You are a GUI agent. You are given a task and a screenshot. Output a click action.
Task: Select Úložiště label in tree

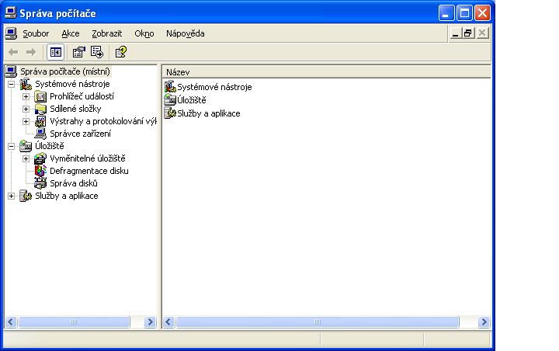point(50,146)
